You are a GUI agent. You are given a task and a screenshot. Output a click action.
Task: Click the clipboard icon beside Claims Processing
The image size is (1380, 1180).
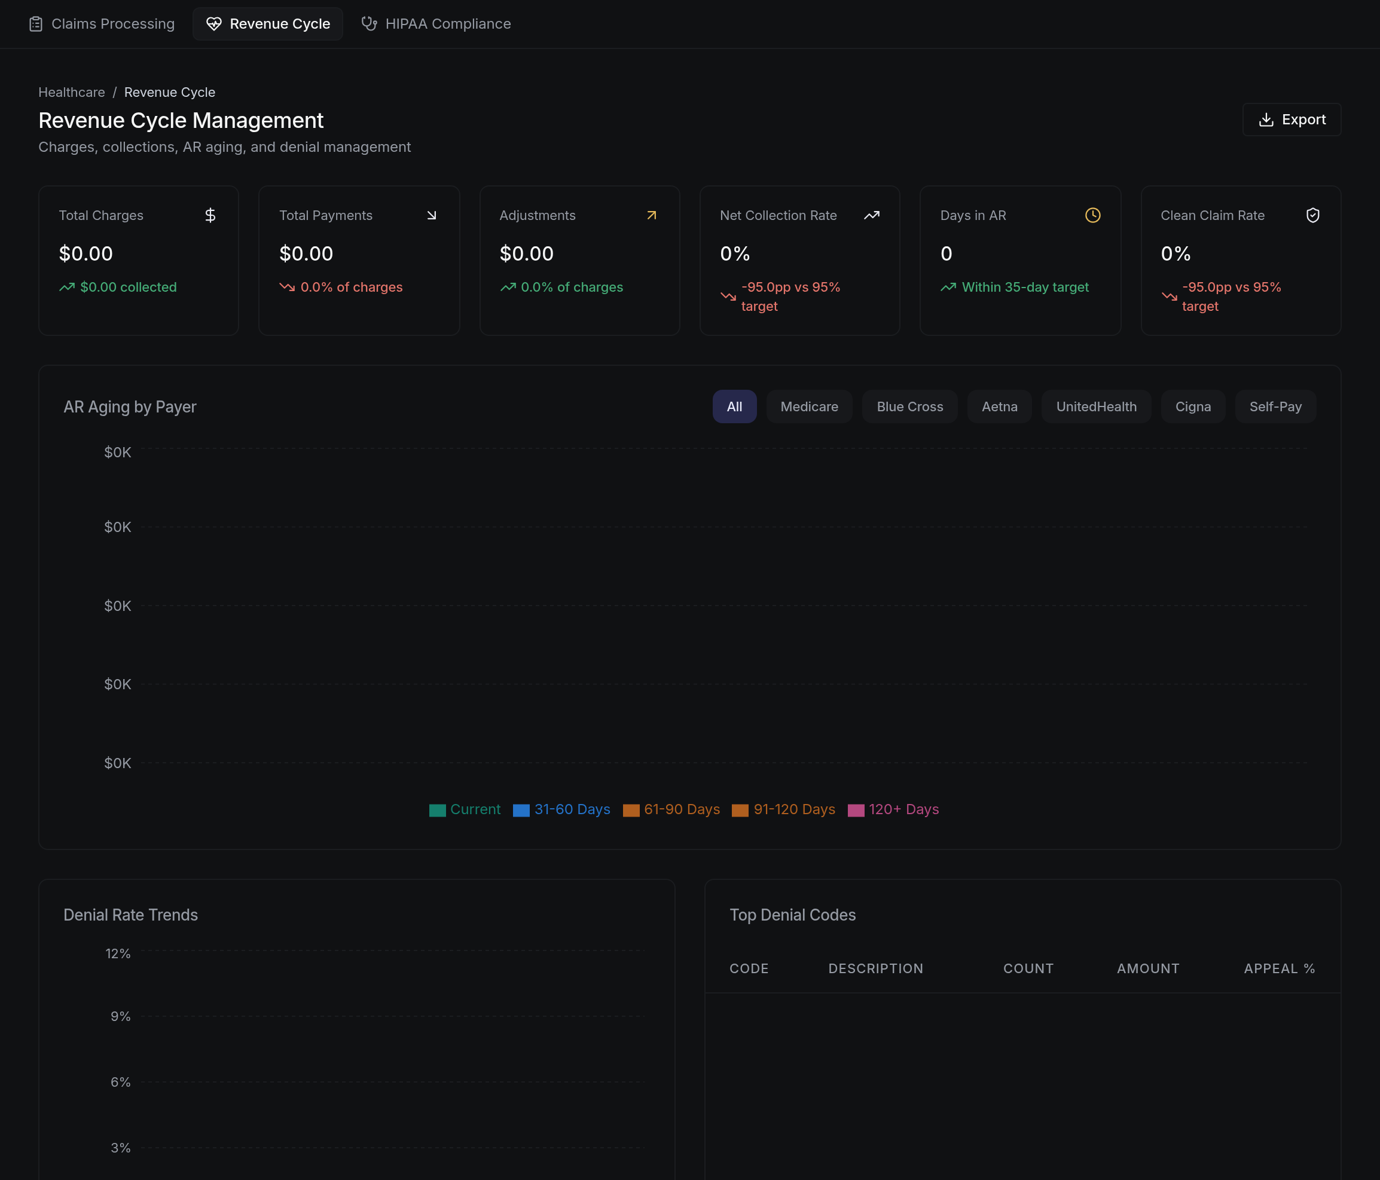[36, 24]
